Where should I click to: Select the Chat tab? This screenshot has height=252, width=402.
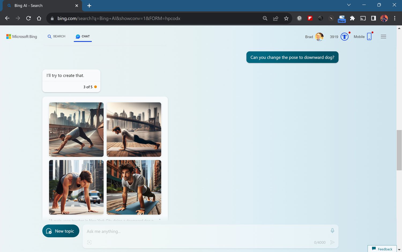(x=83, y=36)
